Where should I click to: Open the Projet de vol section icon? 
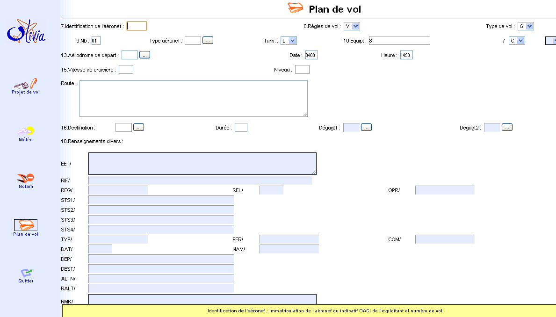[x=26, y=84]
